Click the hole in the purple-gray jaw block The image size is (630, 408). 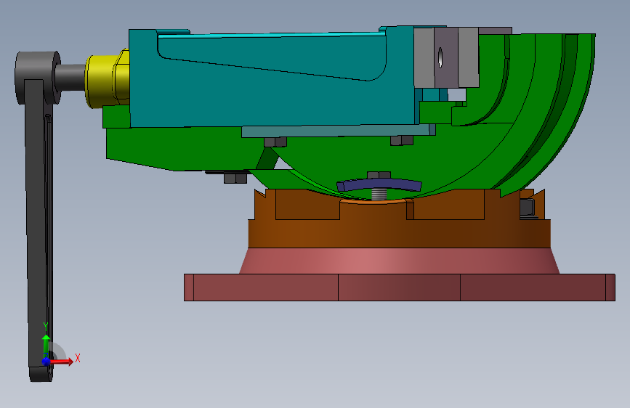440,57
